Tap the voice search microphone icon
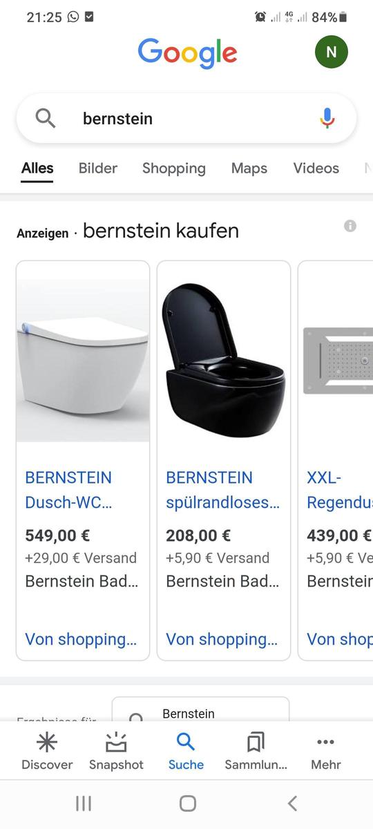Viewport: 373px width, 829px height. pos(327,118)
